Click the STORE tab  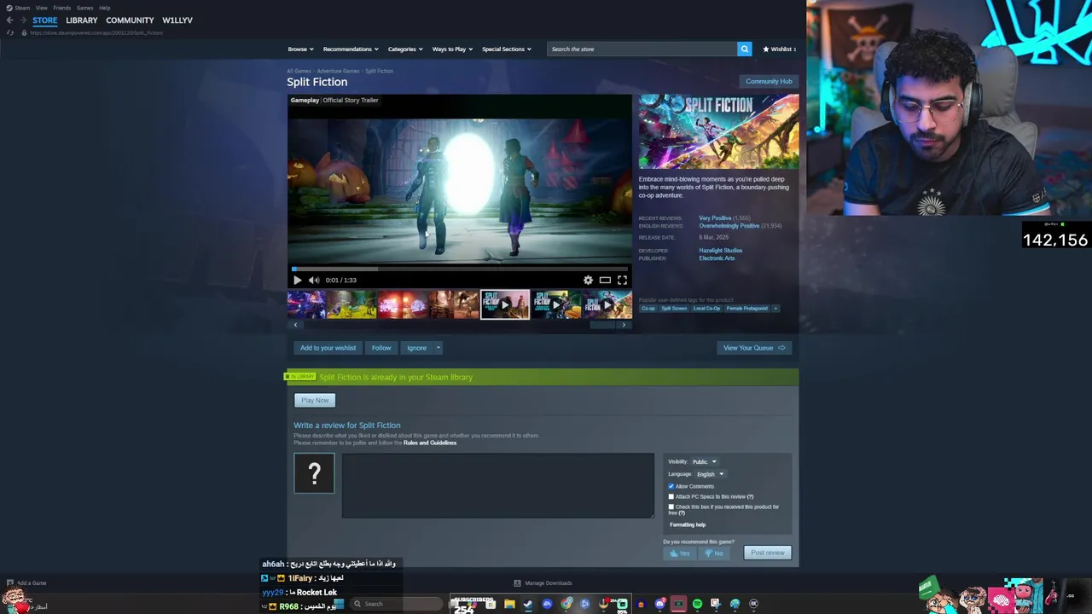click(45, 20)
